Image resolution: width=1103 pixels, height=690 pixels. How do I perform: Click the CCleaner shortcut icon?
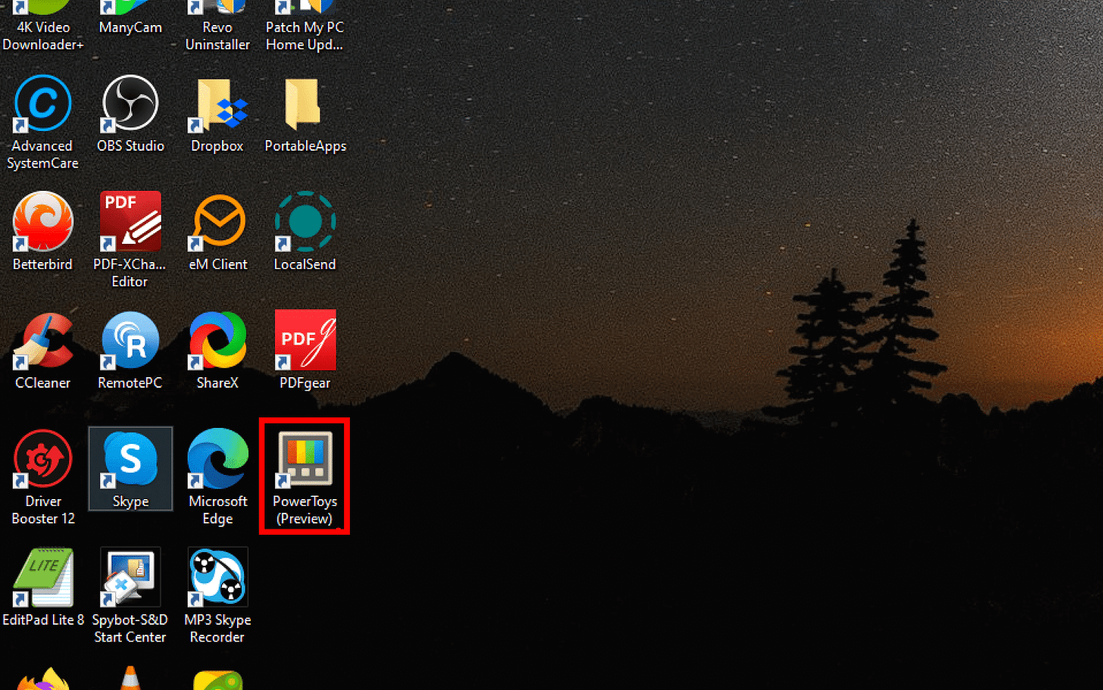point(42,350)
